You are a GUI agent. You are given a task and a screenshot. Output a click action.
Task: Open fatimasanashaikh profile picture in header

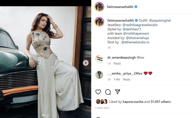pos(99,6)
